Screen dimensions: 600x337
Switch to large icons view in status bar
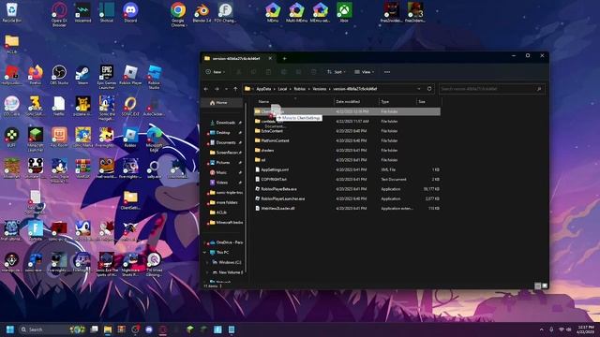[545, 286]
